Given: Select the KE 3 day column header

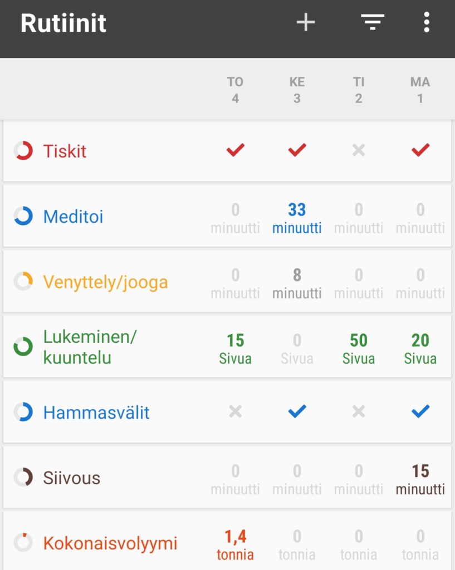Looking at the screenshot, I should click(x=297, y=90).
